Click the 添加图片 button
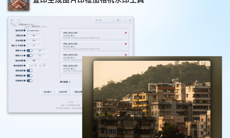This screenshot has width=230, height=138. 48,92
